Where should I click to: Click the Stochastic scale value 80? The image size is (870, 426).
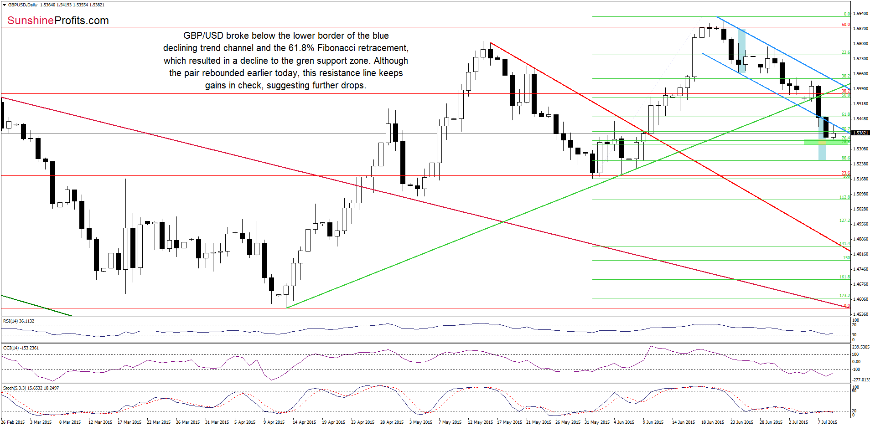[854, 391]
